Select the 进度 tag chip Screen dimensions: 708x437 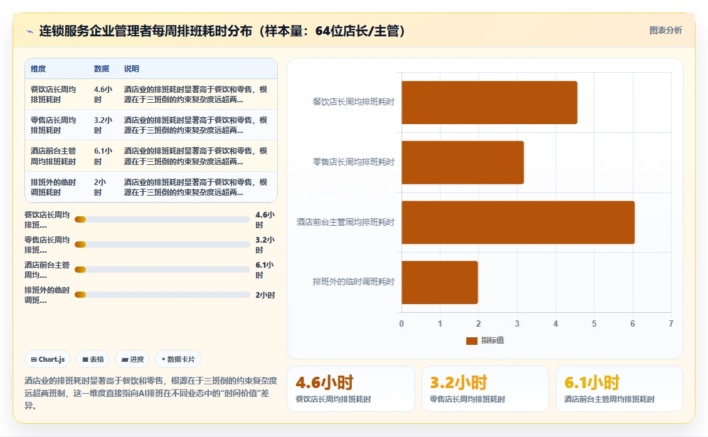[x=132, y=359]
